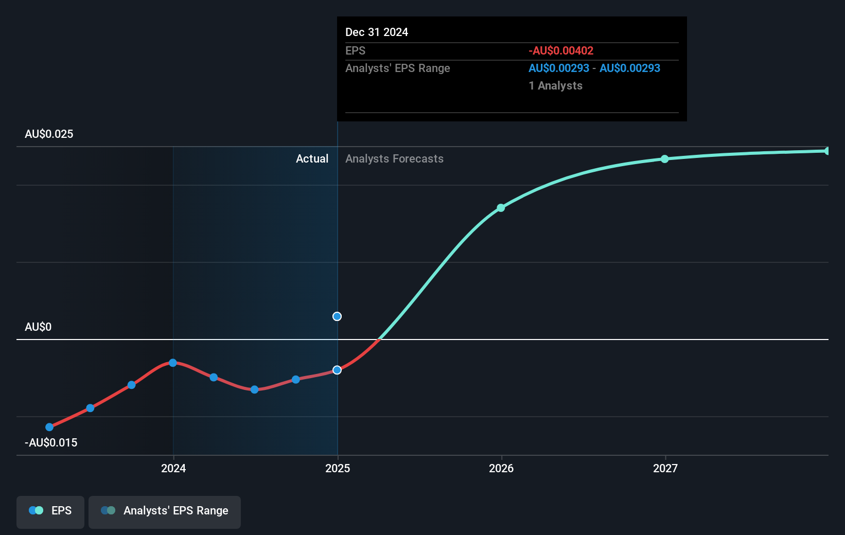Select the analysts' range dot above zero line at 2025
The width and height of the screenshot is (845, 535).
click(337, 316)
